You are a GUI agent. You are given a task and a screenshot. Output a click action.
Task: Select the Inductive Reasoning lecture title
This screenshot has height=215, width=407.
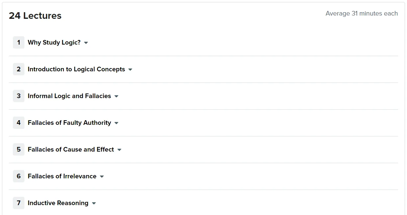coord(58,203)
